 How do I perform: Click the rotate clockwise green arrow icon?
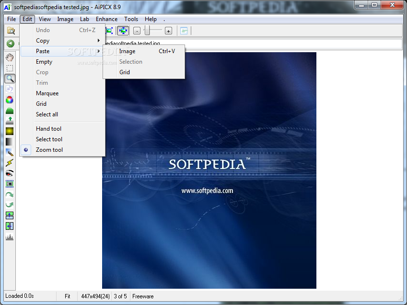click(x=10, y=194)
